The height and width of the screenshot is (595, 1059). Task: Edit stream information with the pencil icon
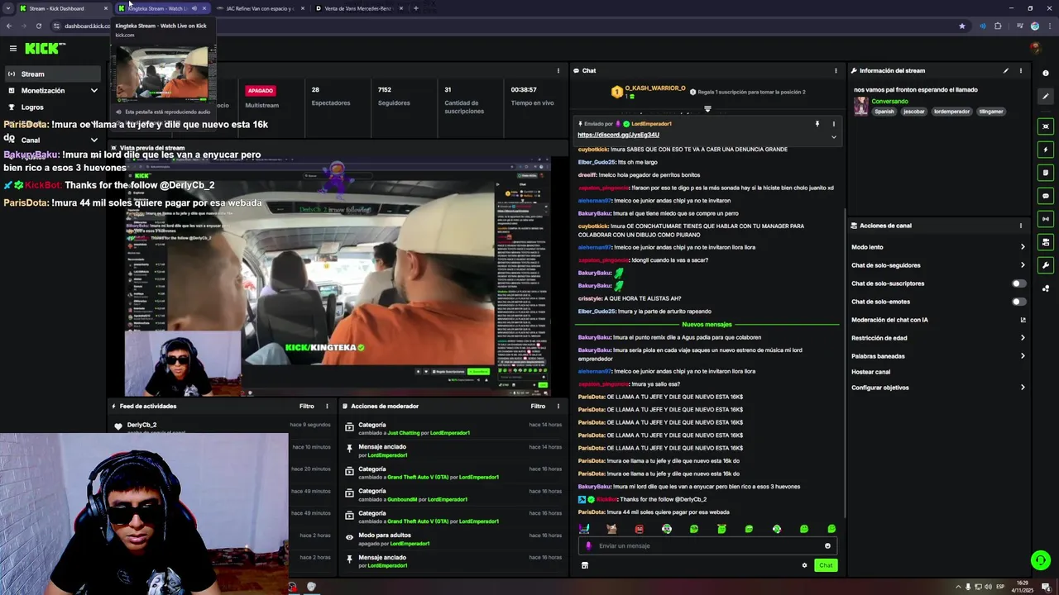tap(1006, 70)
